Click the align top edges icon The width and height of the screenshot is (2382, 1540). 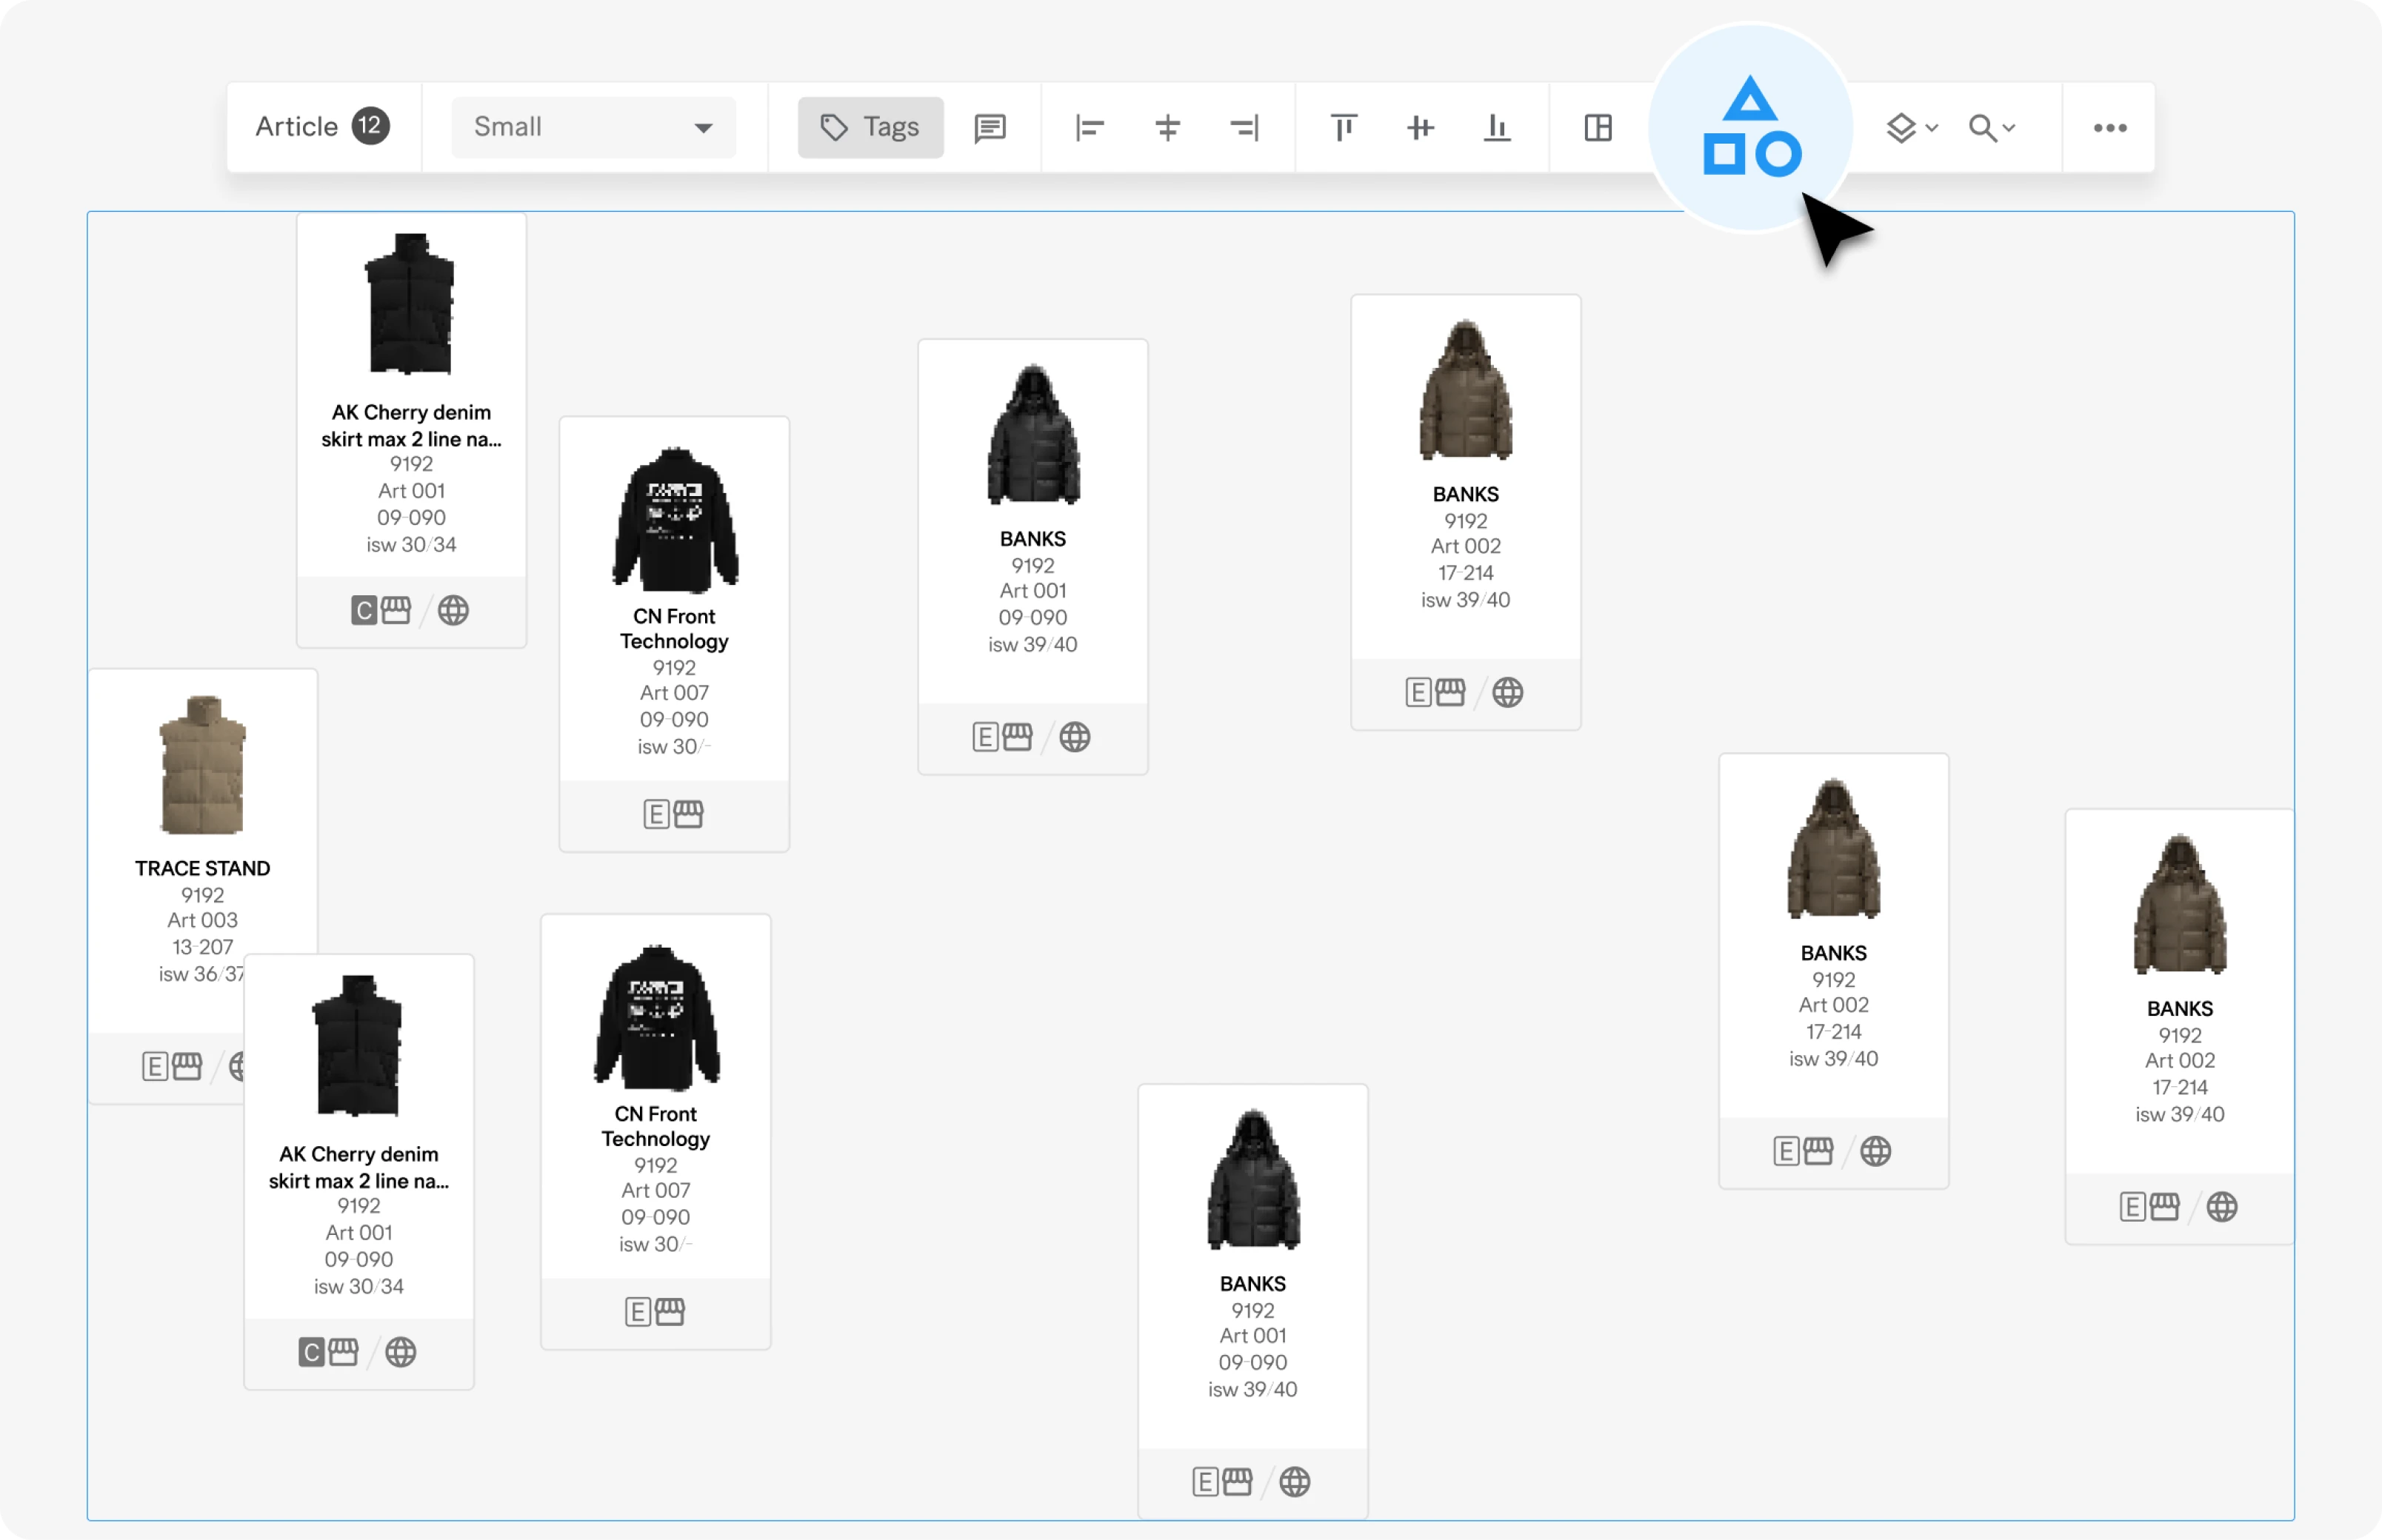1344,128
